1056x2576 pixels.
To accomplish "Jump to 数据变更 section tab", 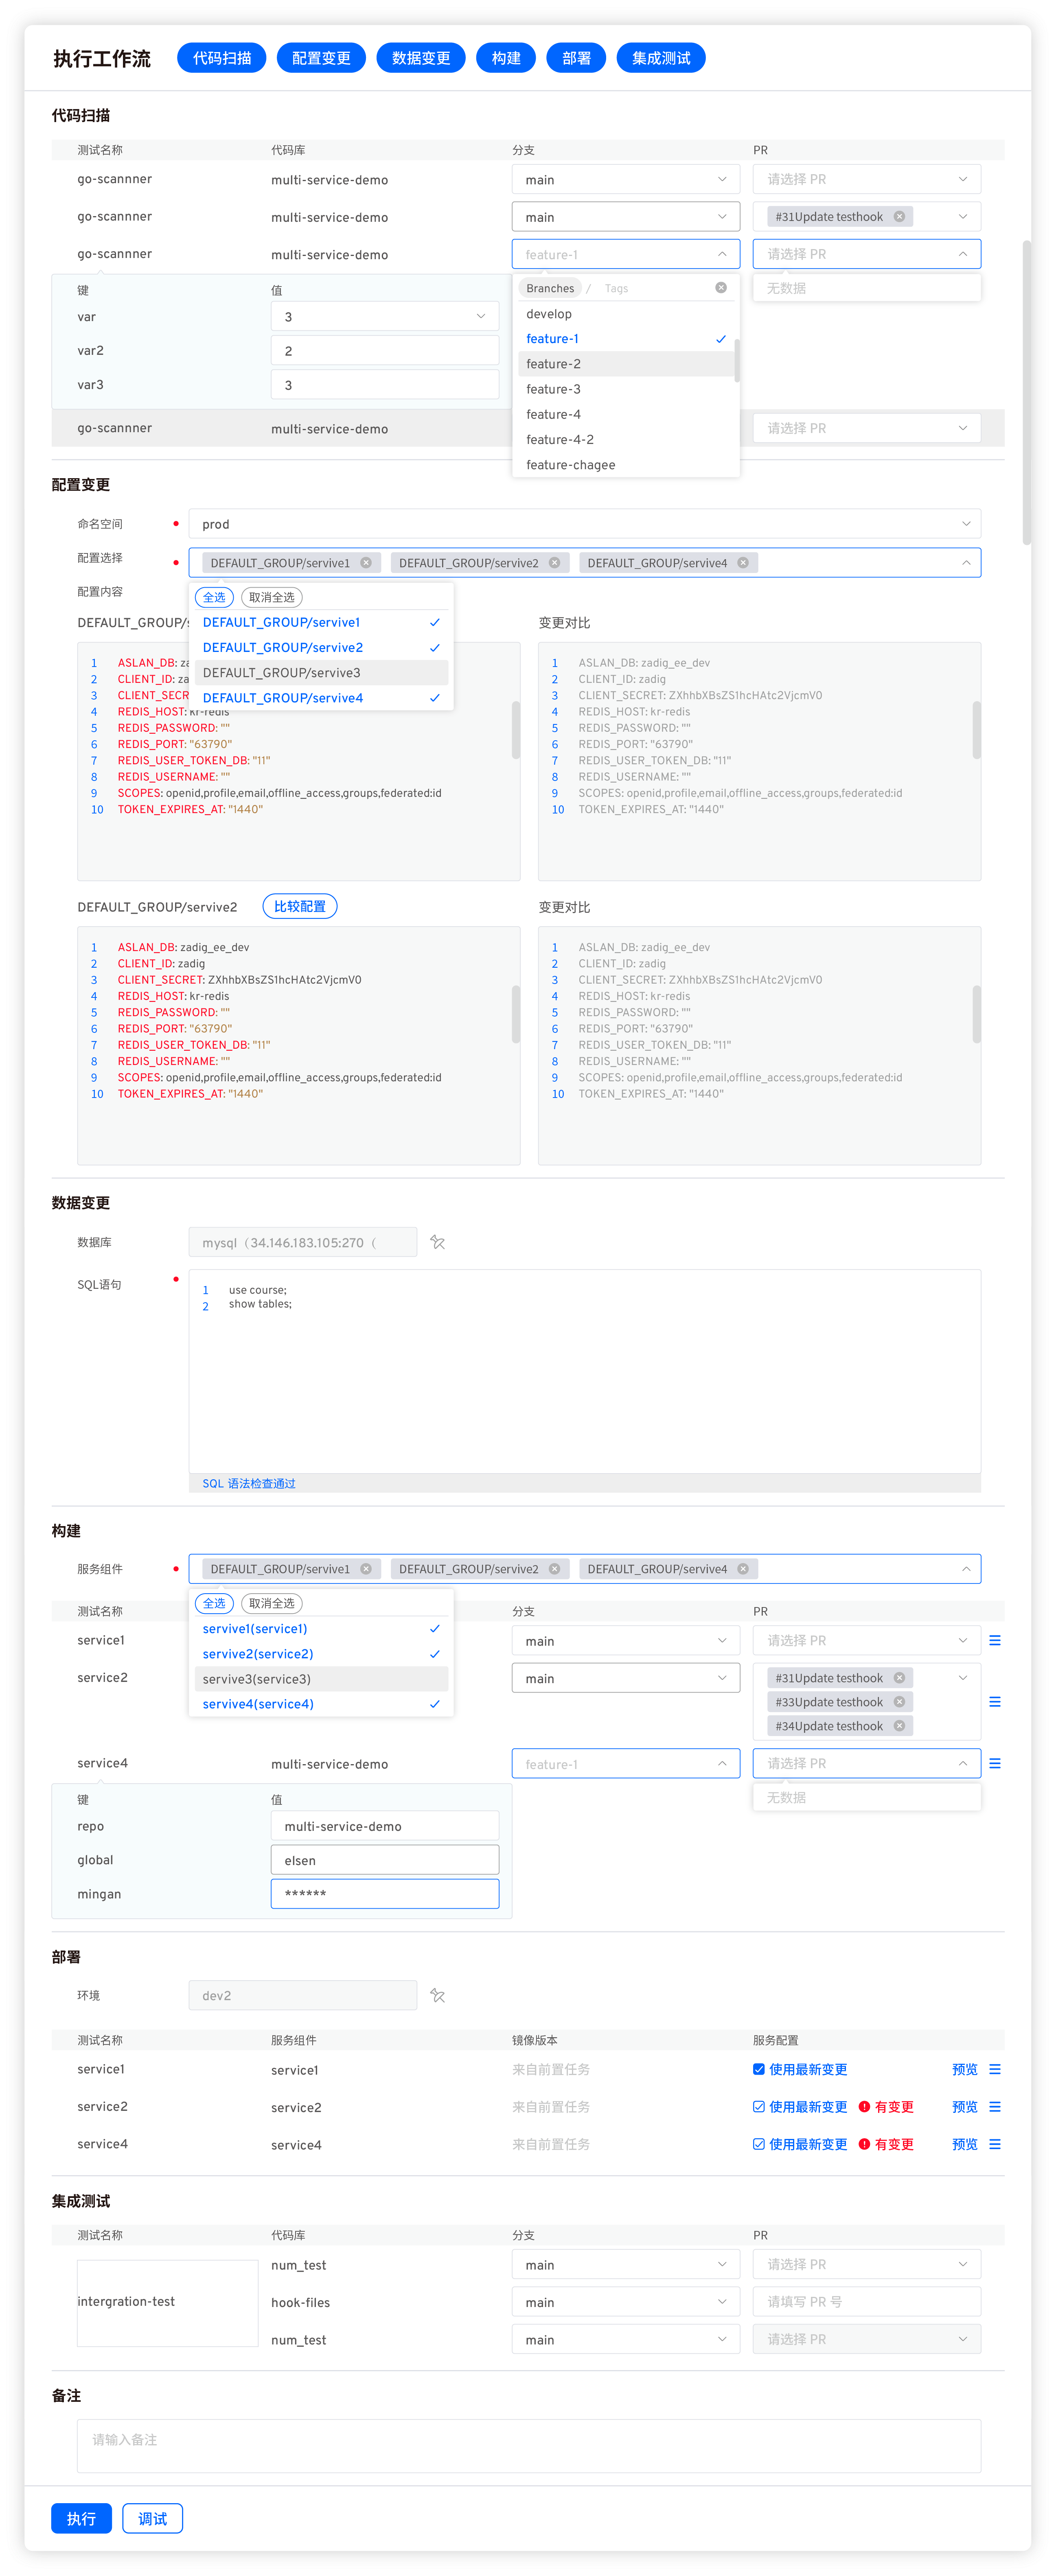I will coord(421,58).
